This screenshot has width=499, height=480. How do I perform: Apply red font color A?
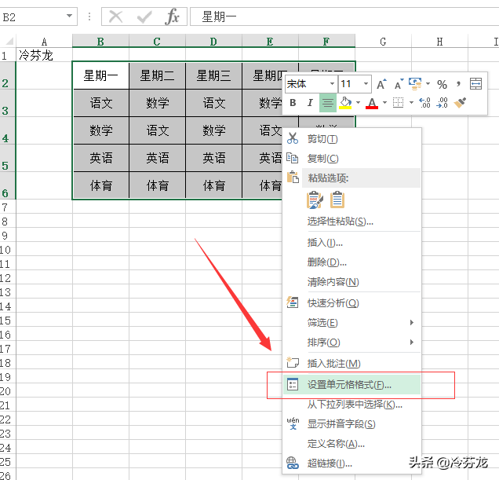pos(372,103)
